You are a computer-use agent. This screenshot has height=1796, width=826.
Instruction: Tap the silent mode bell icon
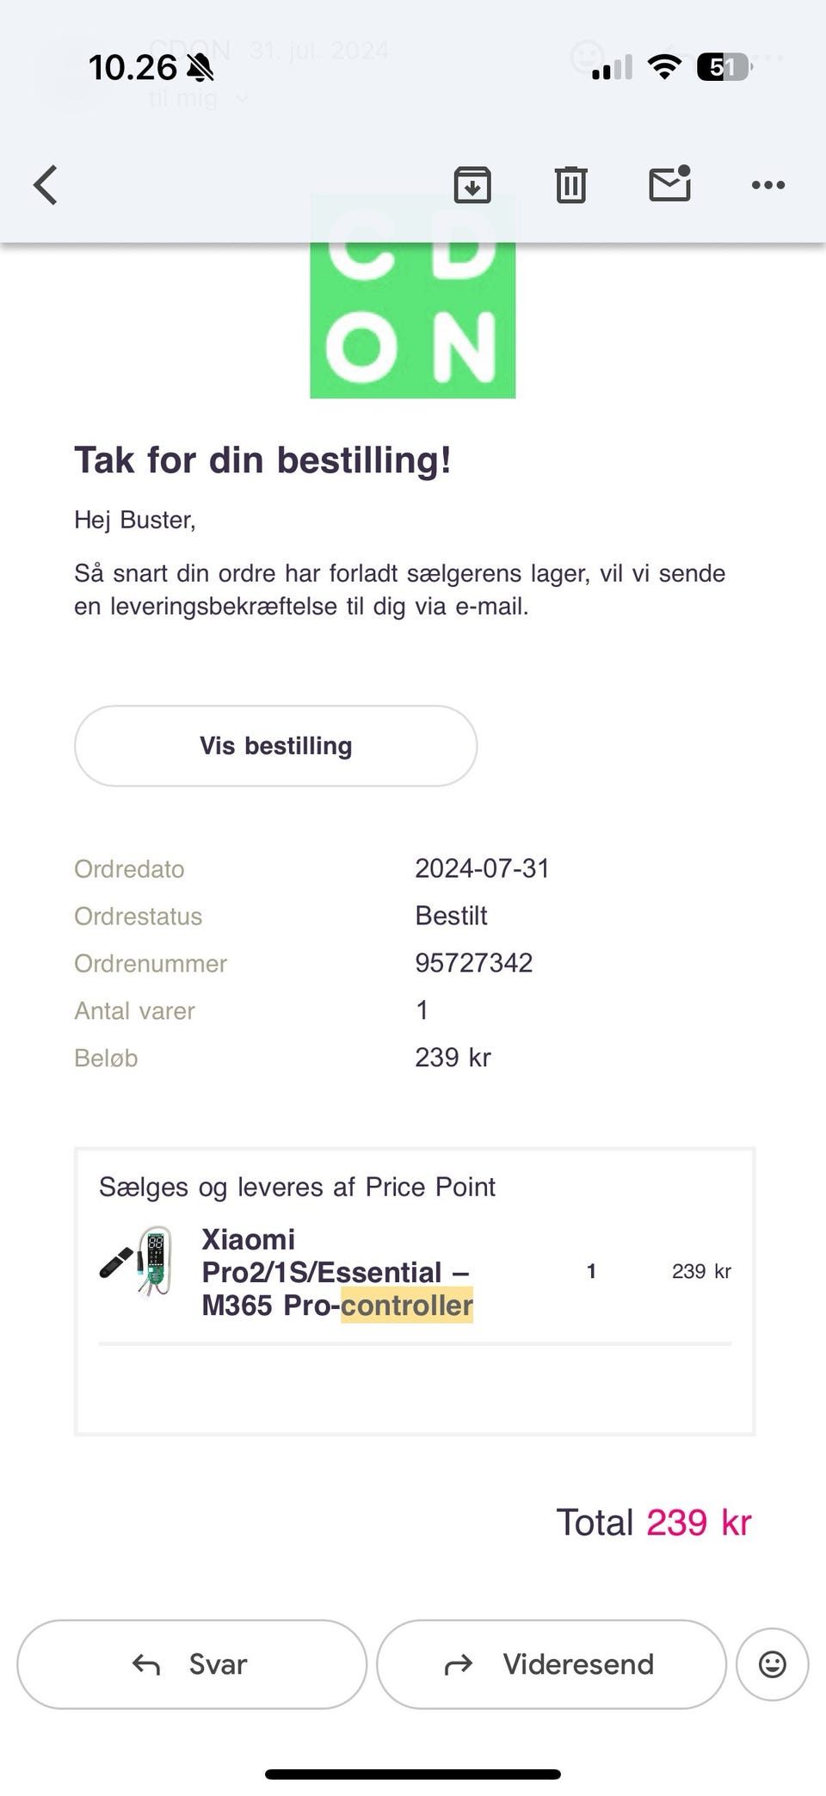[200, 66]
